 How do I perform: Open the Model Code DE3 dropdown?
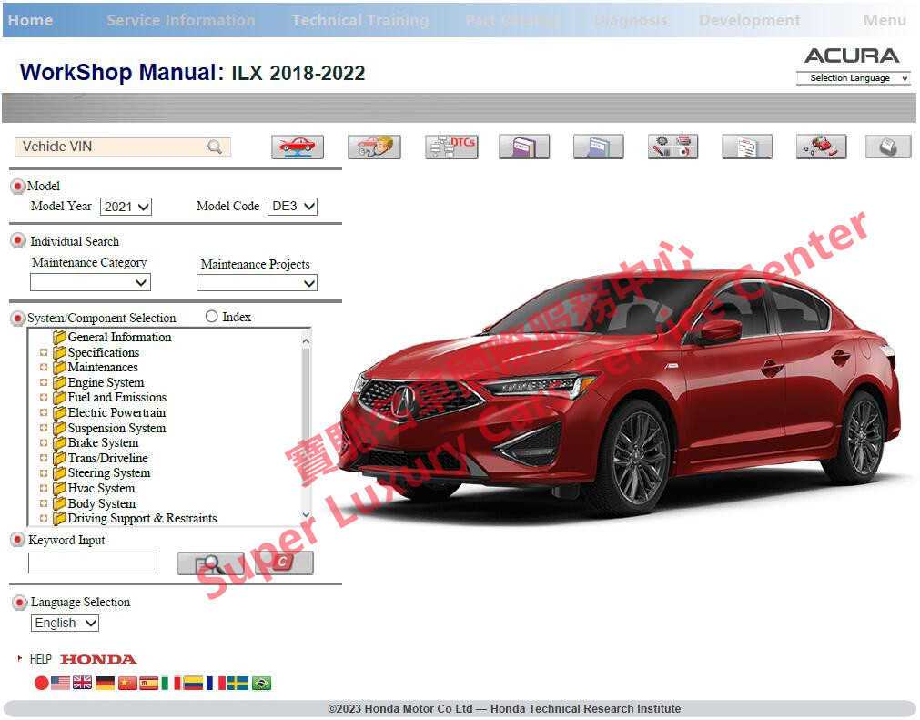tap(292, 206)
